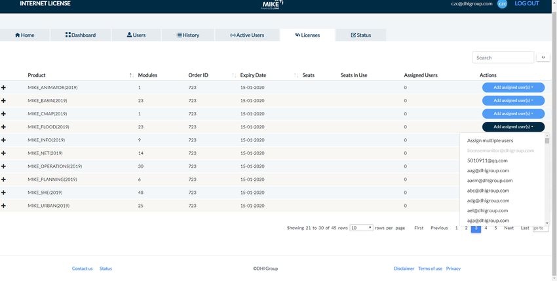Expand the MIKE_NET(2019) row plus icon
The width and height of the screenshot is (557, 281).
[x=3, y=153]
